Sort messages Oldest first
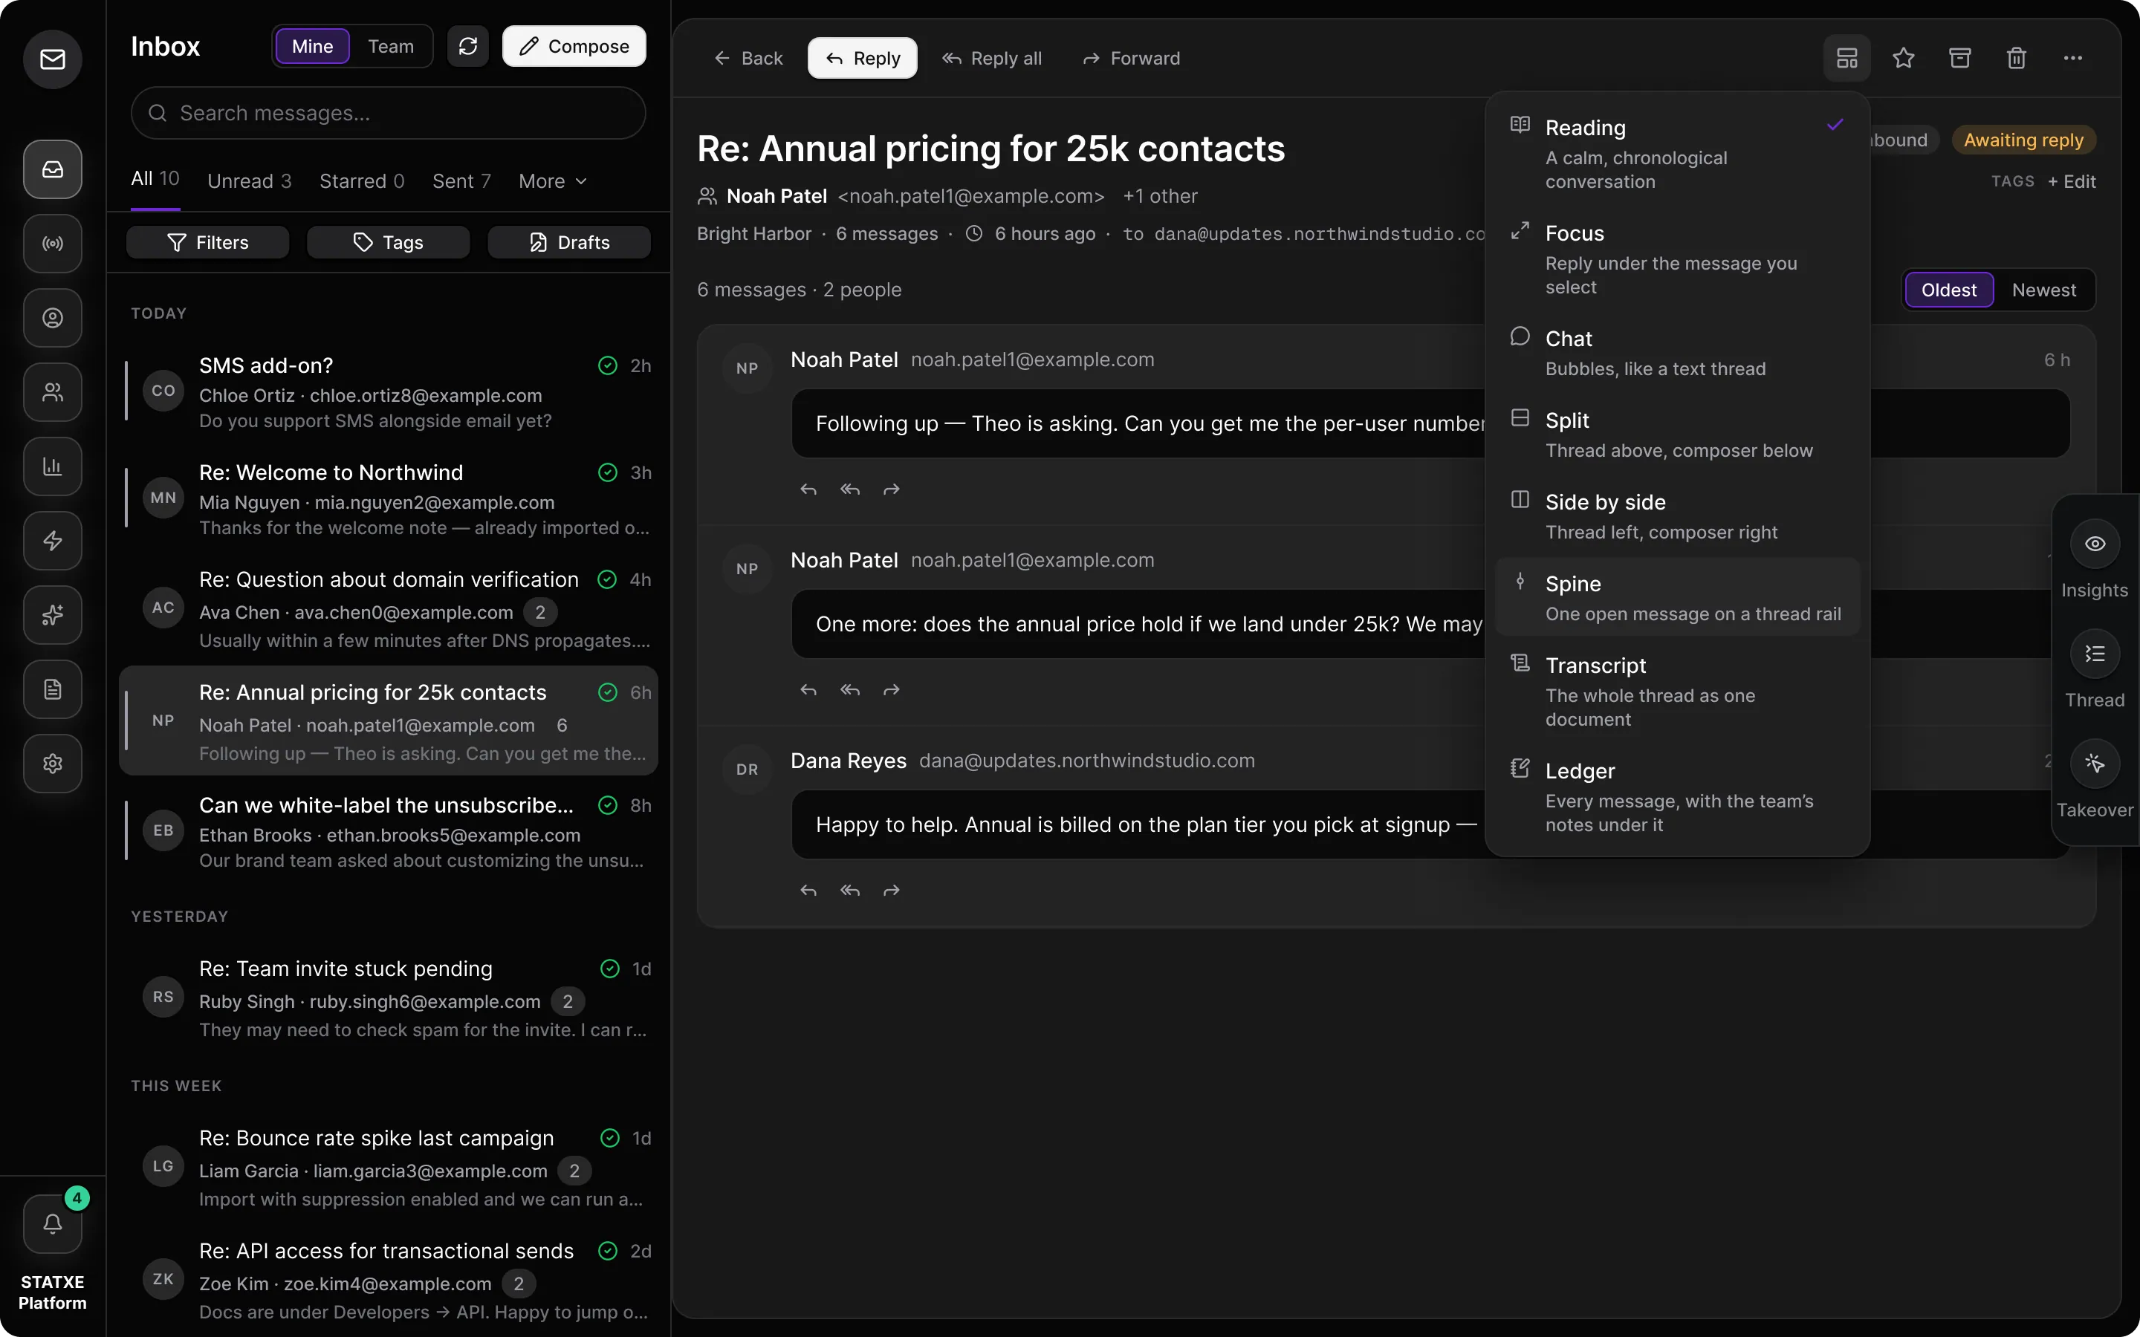Image resolution: width=2140 pixels, height=1337 pixels. [1949, 290]
